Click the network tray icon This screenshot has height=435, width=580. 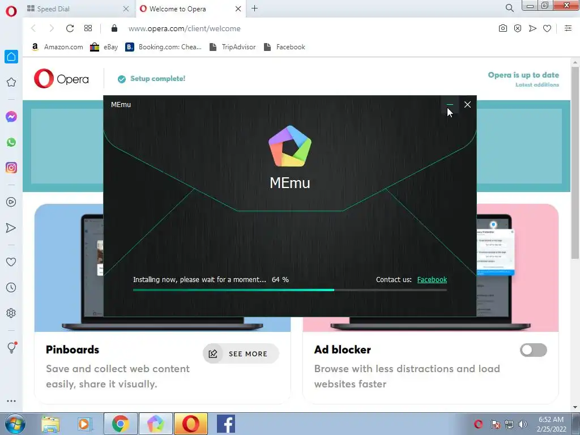[509, 424]
